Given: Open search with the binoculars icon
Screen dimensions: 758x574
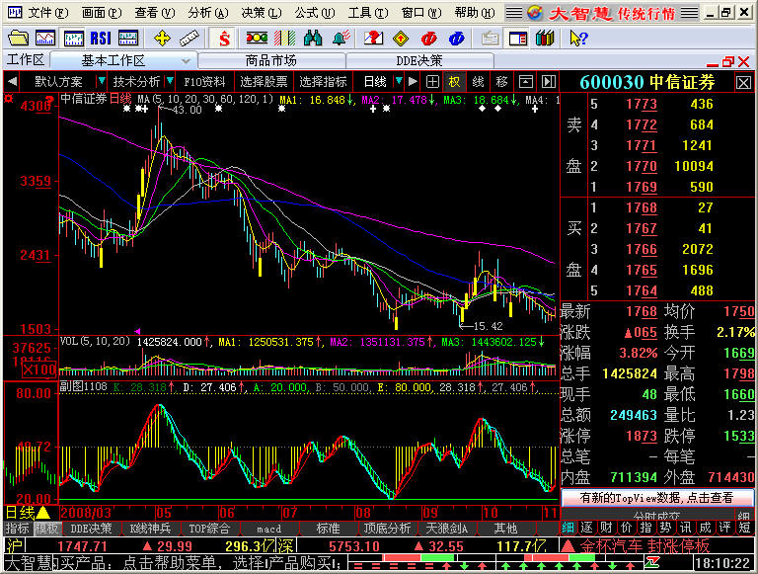Looking at the screenshot, I should (313, 38).
